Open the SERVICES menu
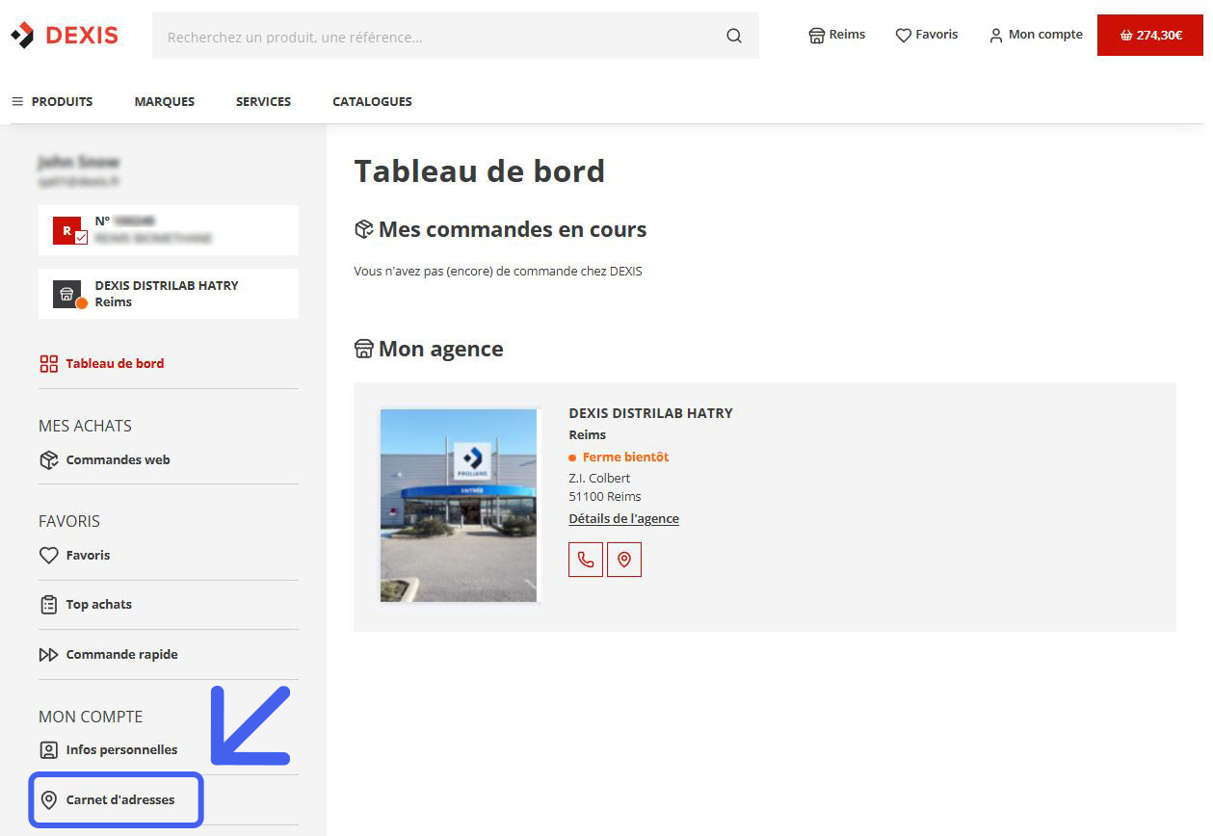This screenshot has width=1213, height=836. click(263, 101)
